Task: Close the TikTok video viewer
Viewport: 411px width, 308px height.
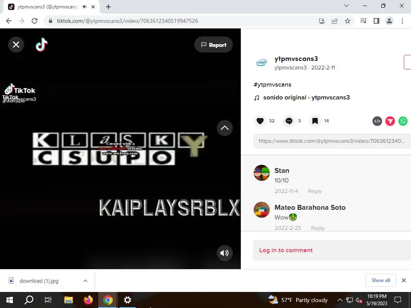Action: [16, 45]
